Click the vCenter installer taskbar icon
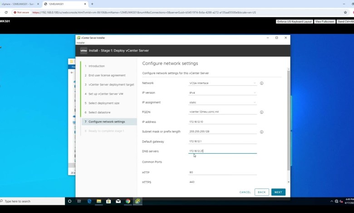Screen dimensions: 354x213 [138, 201]
